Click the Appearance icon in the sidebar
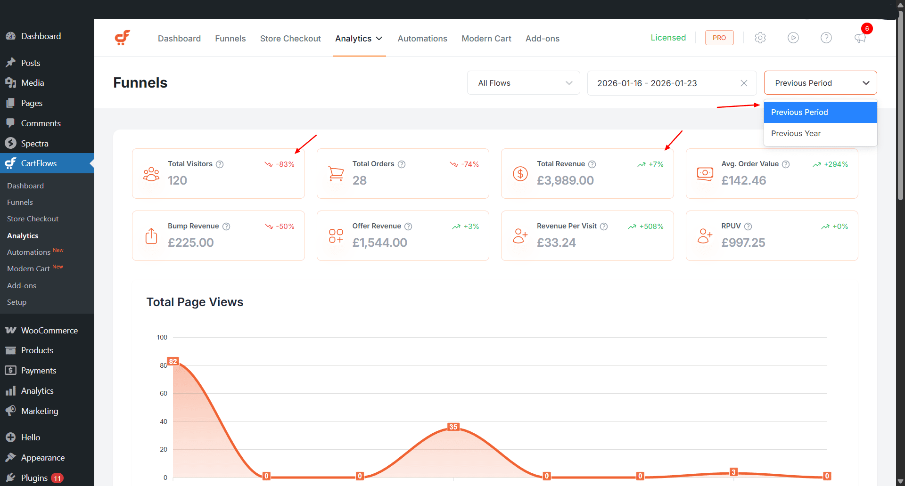 pos(10,457)
